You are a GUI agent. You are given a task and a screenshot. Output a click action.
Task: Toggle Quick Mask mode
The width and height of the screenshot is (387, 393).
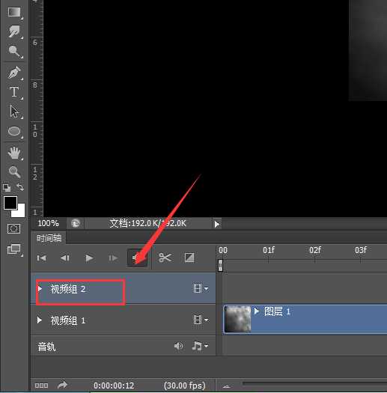click(13, 229)
